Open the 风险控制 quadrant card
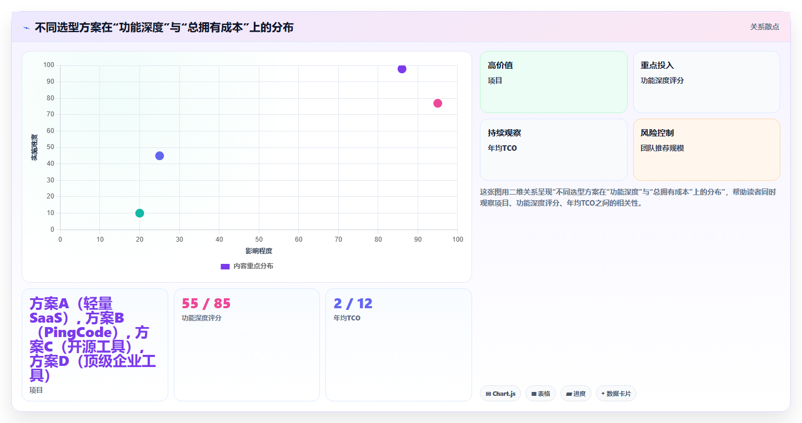This screenshot has height=423, width=802. (x=706, y=150)
